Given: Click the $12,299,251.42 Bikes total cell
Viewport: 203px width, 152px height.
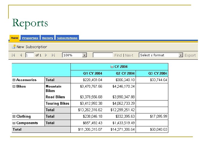Looking at the screenshot, I should [x=123, y=110].
